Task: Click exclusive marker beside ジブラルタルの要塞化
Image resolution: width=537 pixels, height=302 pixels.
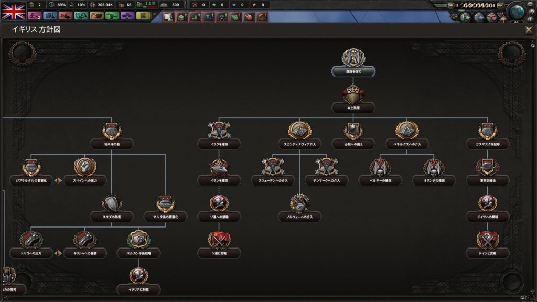Action: (58, 180)
